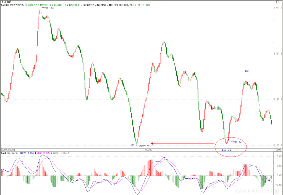
Task: Click the 2007/09/04 date label on time axis
Action: point(8,150)
